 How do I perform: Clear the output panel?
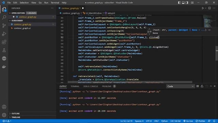pyautogui.click(x=198, y=86)
